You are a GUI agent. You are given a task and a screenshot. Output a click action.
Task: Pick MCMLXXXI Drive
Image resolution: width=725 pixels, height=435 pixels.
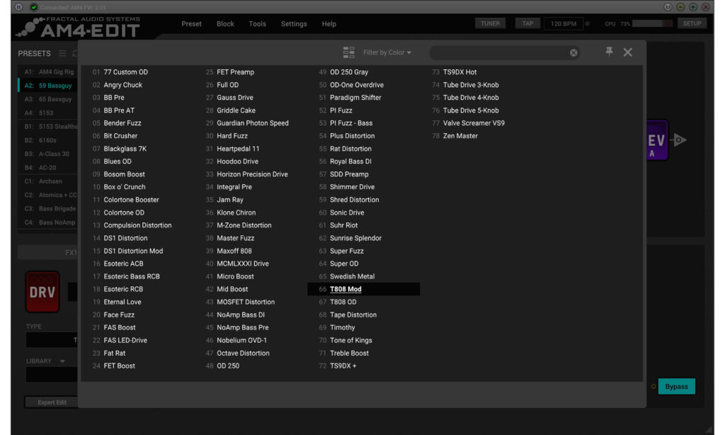point(243,264)
